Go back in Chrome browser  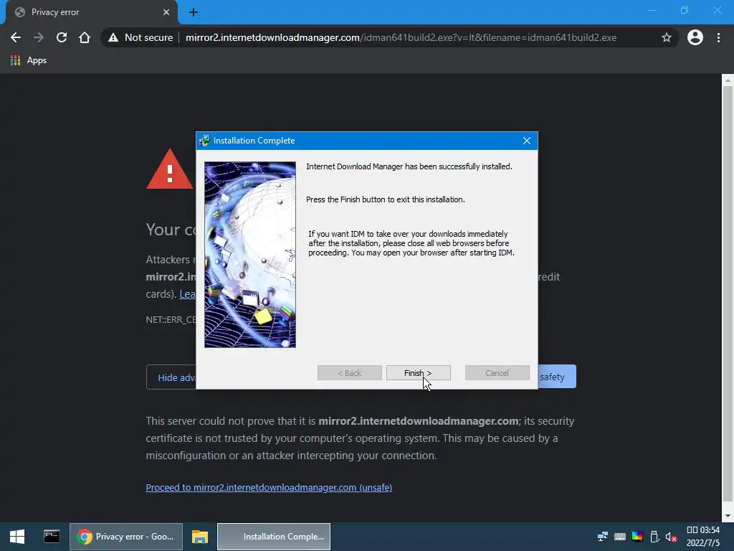click(16, 37)
